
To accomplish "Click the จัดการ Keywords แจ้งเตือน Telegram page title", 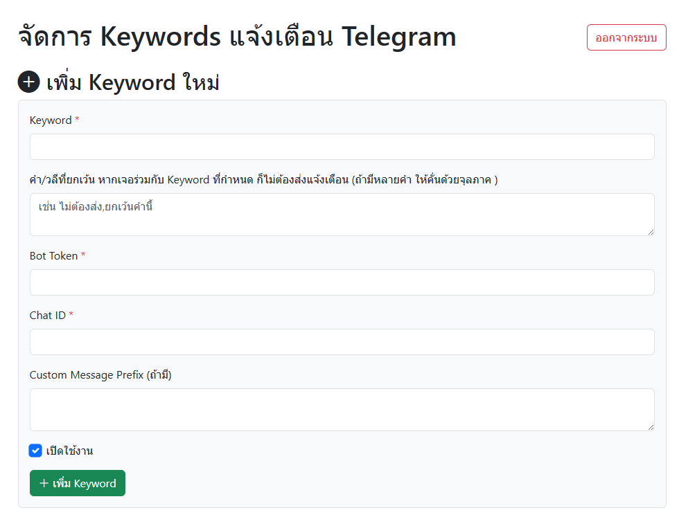I will 237,37.
